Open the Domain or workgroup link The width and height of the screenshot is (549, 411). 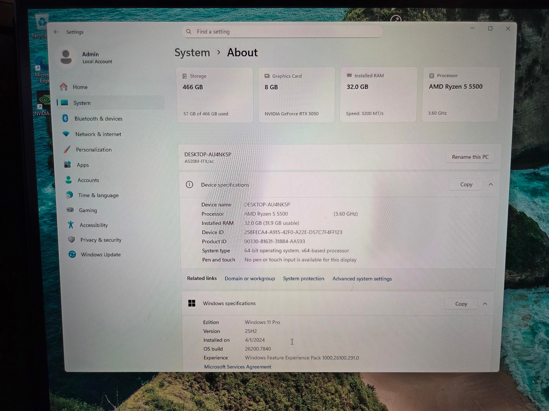(250, 279)
